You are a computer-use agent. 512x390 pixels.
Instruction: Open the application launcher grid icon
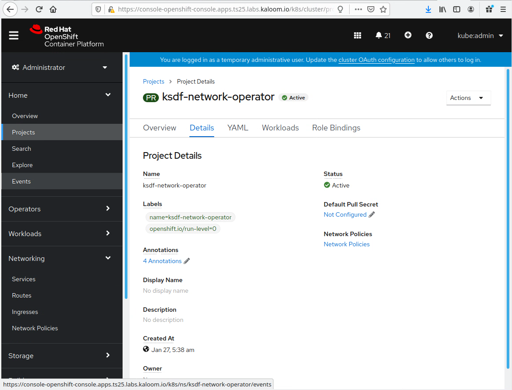(x=358, y=36)
